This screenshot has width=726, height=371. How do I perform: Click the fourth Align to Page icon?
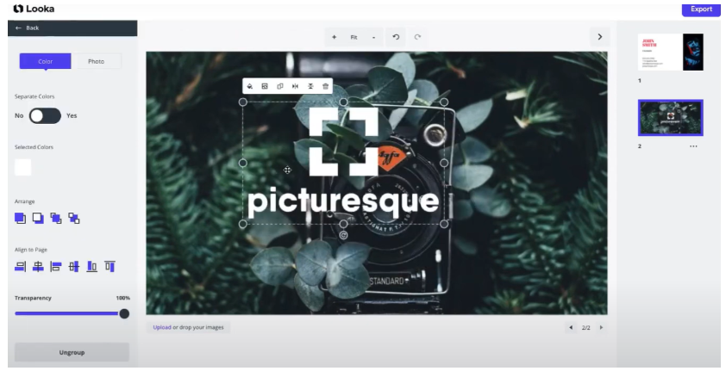pyautogui.click(x=74, y=267)
